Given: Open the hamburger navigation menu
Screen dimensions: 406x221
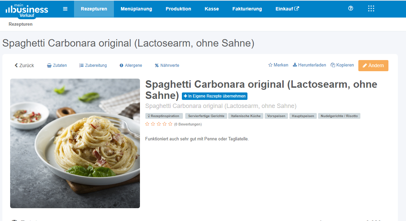Looking at the screenshot, I should pyautogui.click(x=65, y=9).
